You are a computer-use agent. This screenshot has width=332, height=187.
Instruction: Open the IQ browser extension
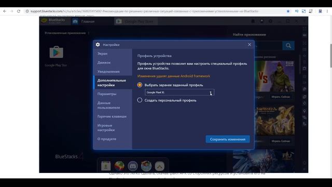296,11
